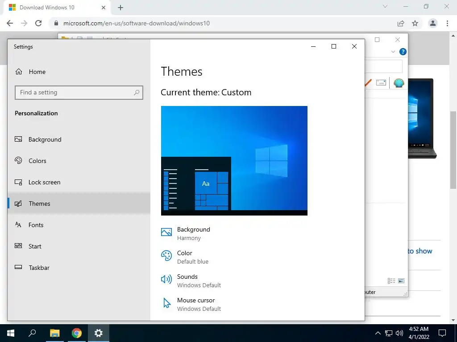
Task: Select the Download Windows 10 tab
Action: pyautogui.click(x=57, y=8)
